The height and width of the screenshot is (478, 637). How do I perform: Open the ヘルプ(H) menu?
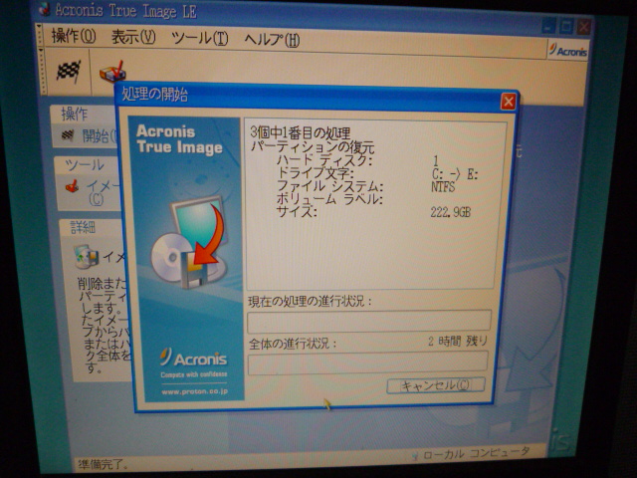272,40
